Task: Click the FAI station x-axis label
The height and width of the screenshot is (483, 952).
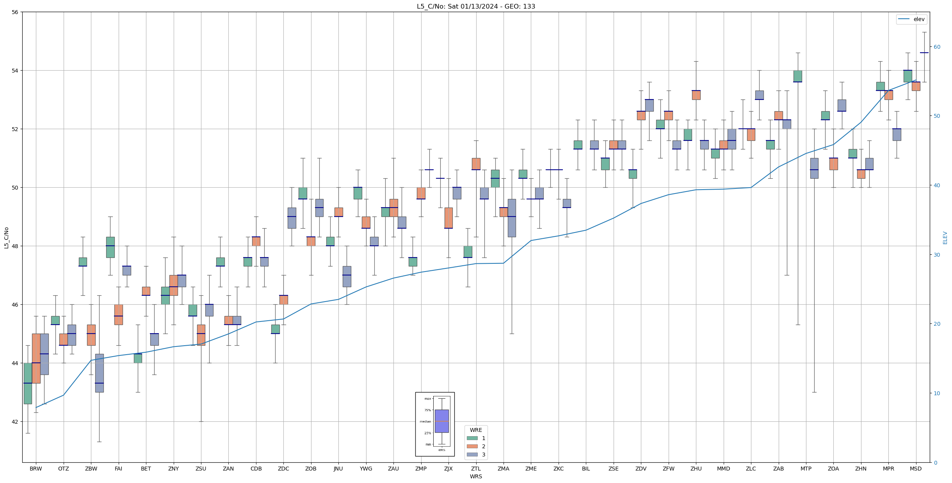Action: coord(118,469)
